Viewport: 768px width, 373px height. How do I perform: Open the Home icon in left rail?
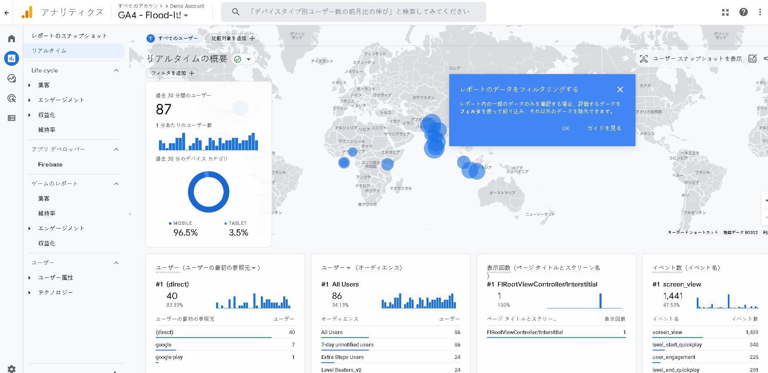[12, 39]
